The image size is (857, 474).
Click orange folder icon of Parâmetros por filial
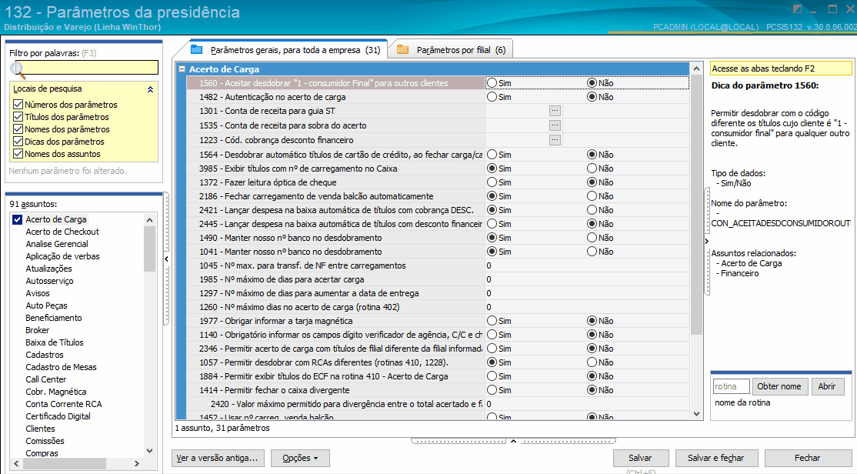[x=403, y=50]
